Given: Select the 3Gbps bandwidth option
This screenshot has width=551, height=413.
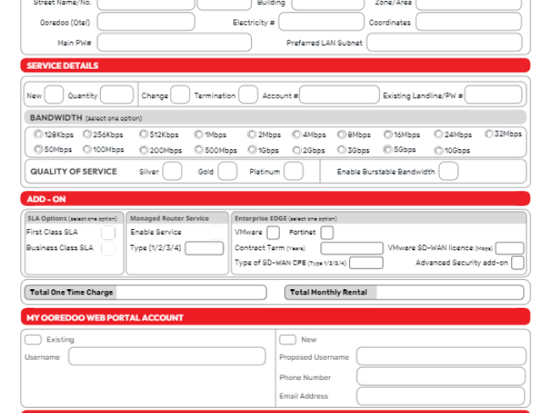Looking at the screenshot, I should (x=342, y=150).
